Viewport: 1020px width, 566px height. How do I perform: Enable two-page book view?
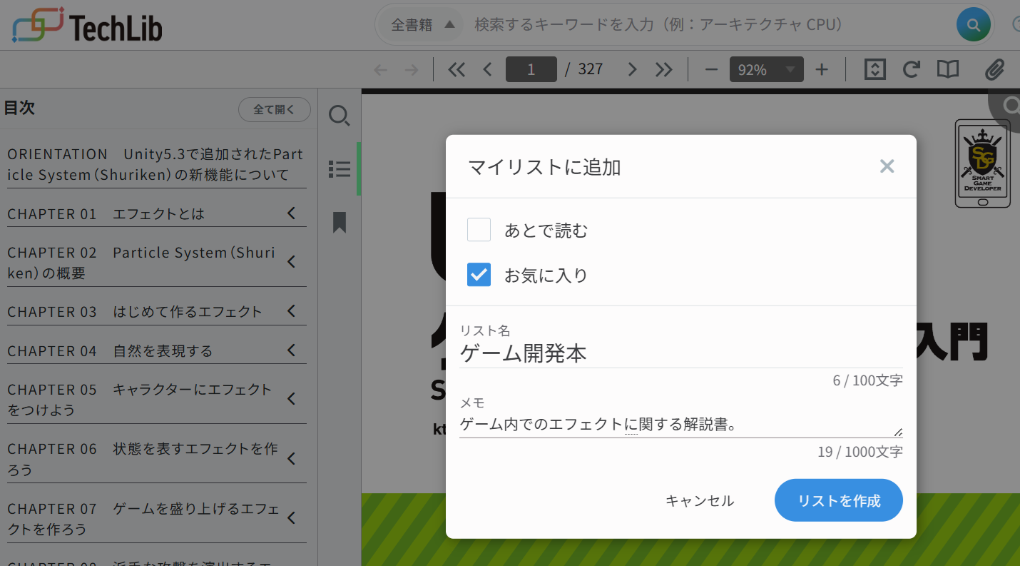point(947,69)
